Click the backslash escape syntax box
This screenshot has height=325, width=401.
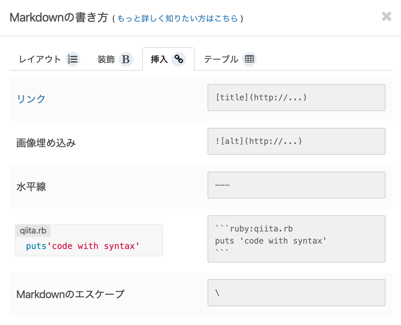pyautogui.click(x=296, y=293)
